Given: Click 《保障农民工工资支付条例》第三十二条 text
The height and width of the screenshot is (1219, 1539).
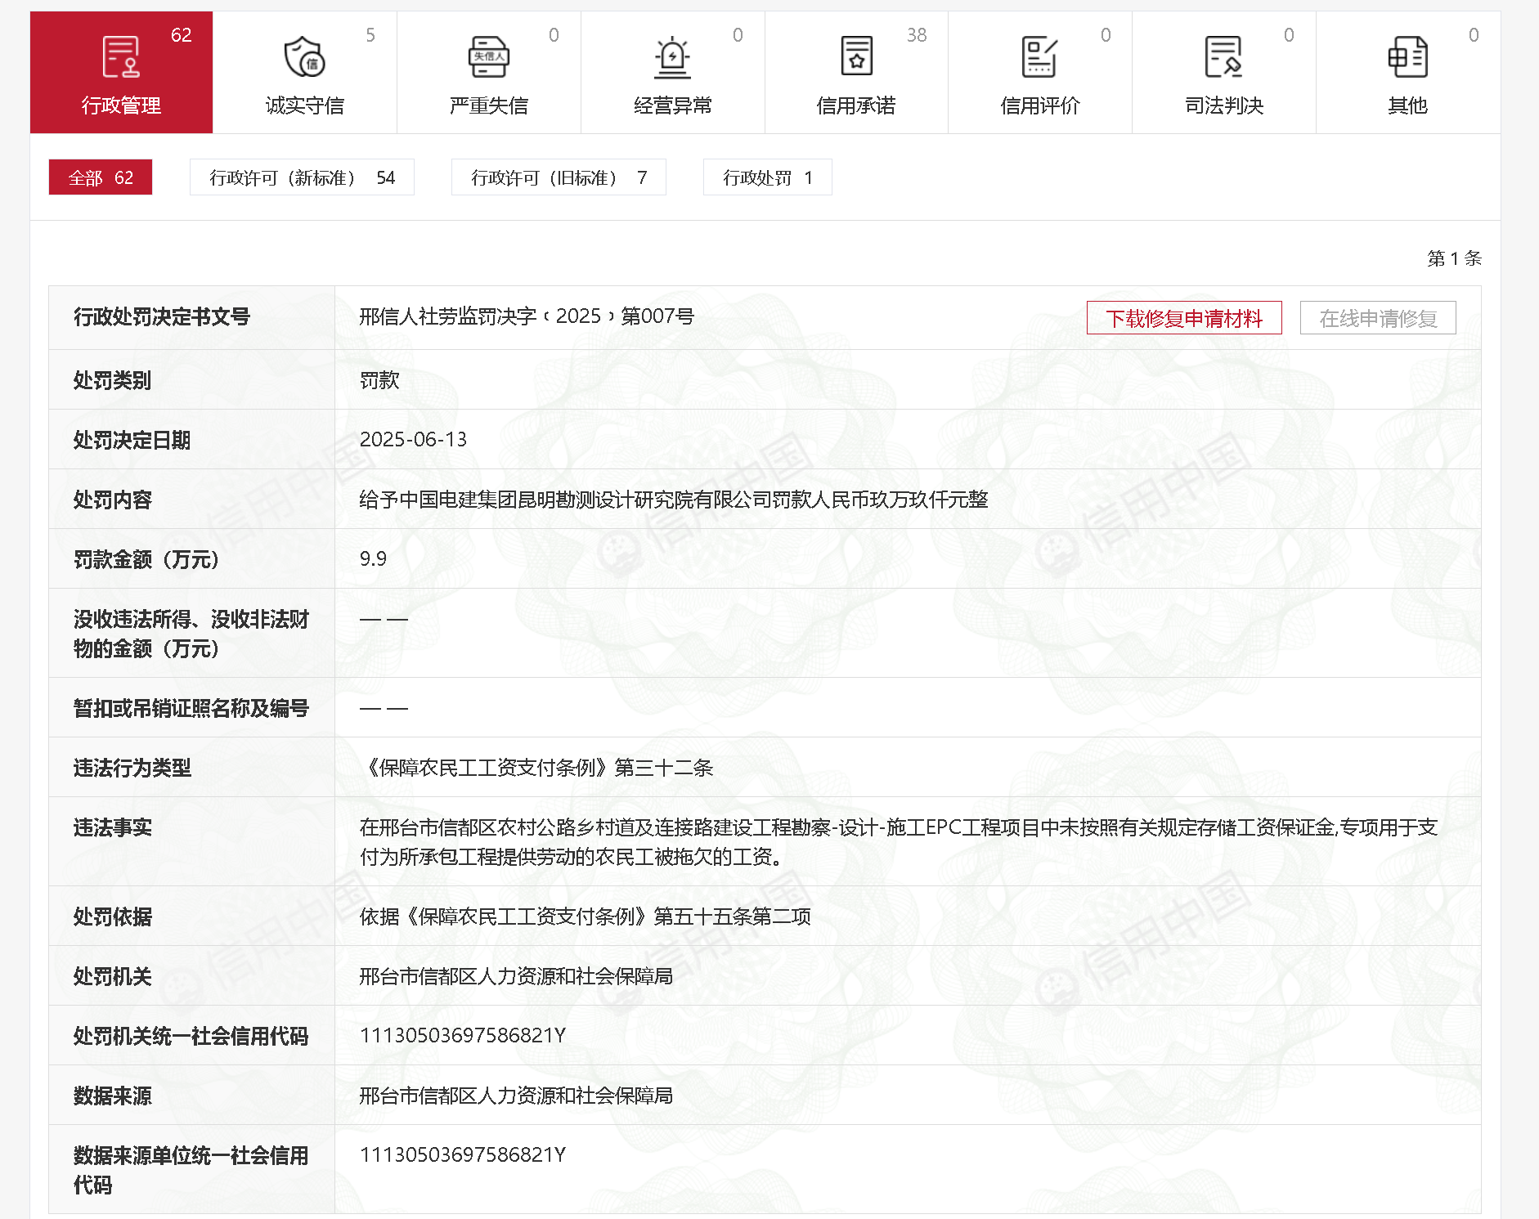Looking at the screenshot, I should [x=536, y=768].
